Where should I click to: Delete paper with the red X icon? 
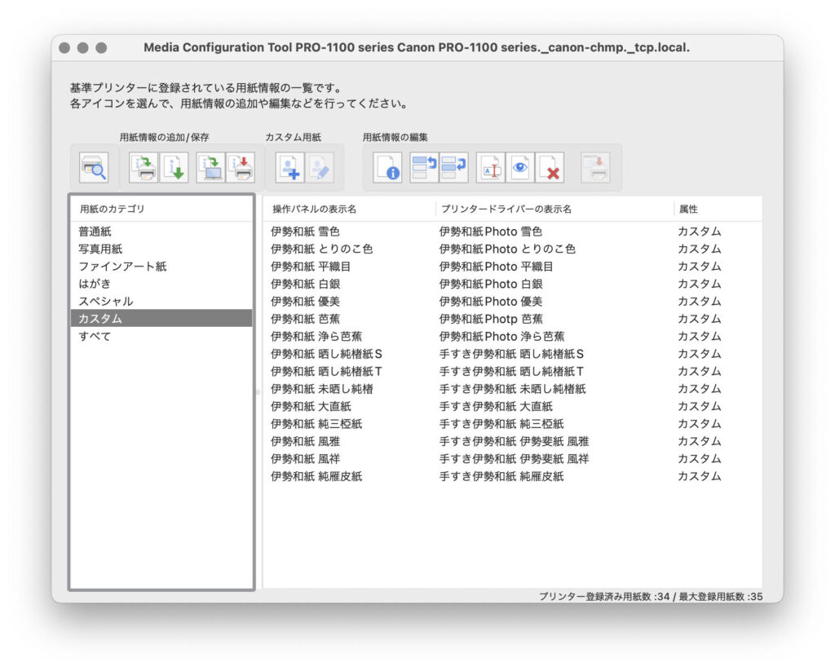550,167
